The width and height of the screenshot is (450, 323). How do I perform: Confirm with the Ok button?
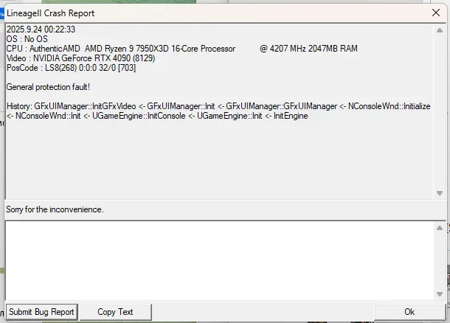coord(409,312)
